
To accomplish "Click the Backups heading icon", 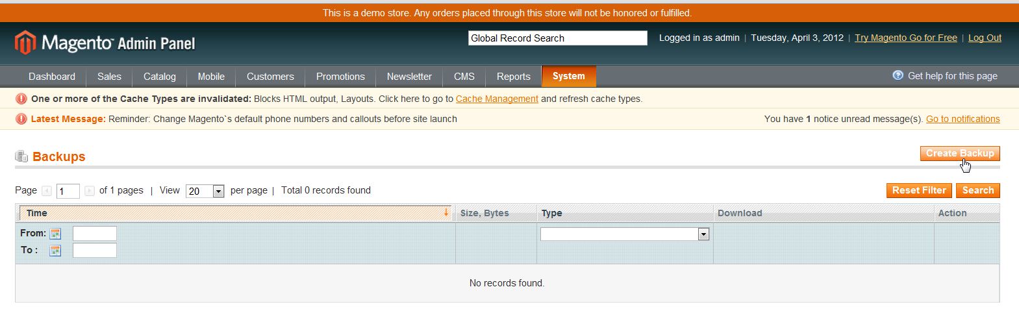I will pyautogui.click(x=21, y=156).
